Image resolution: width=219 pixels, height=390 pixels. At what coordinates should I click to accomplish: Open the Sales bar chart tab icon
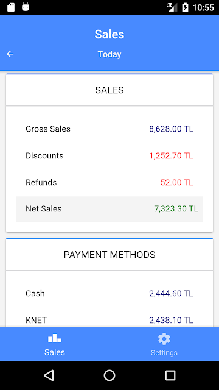click(55, 339)
